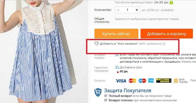Click the Полный возврат checkmark
The width and height of the screenshot is (196, 103).
106,96
